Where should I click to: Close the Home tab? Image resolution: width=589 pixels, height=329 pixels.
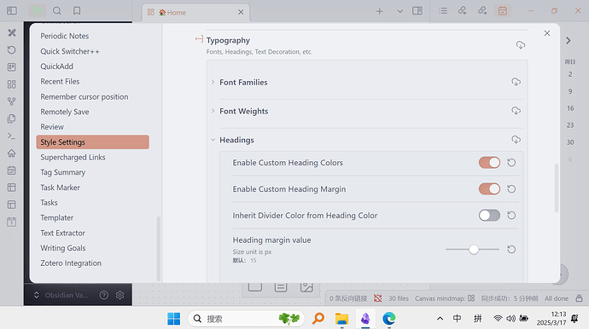[241, 13]
